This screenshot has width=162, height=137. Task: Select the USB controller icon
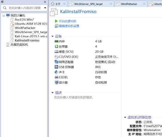(x=56, y=67)
